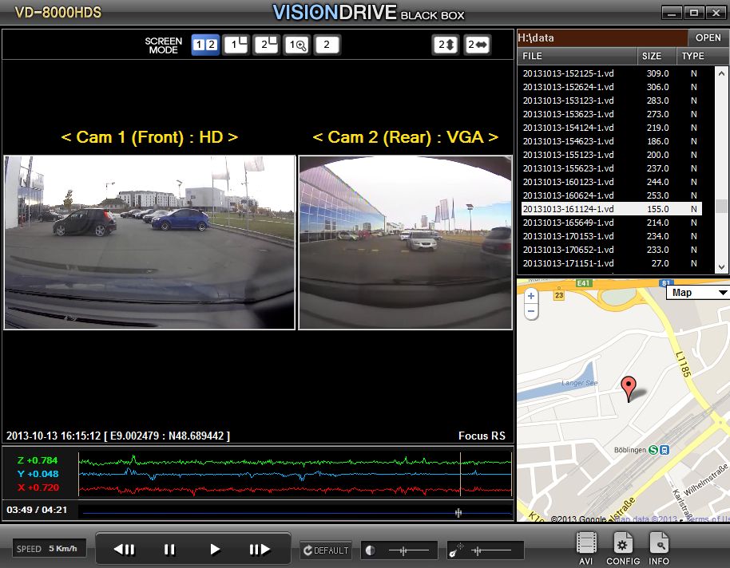This screenshot has height=568, width=730.
Task: Select file 20131013-165649-1.vd
Action: [611, 223]
